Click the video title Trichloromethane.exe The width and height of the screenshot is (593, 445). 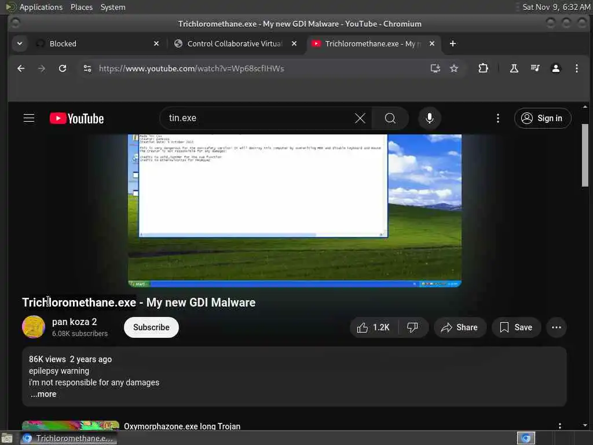tap(139, 302)
